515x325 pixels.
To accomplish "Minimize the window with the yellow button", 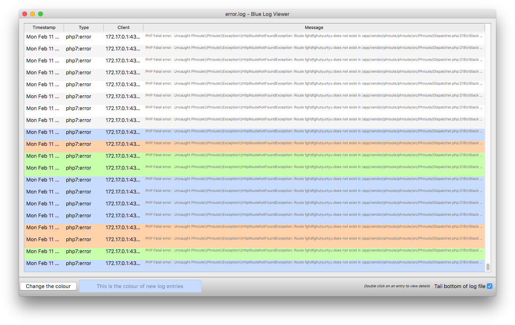I will tap(33, 14).
